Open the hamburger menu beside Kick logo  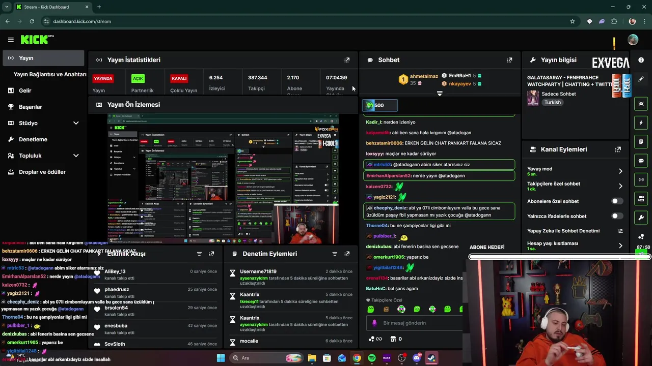click(x=11, y=40)
